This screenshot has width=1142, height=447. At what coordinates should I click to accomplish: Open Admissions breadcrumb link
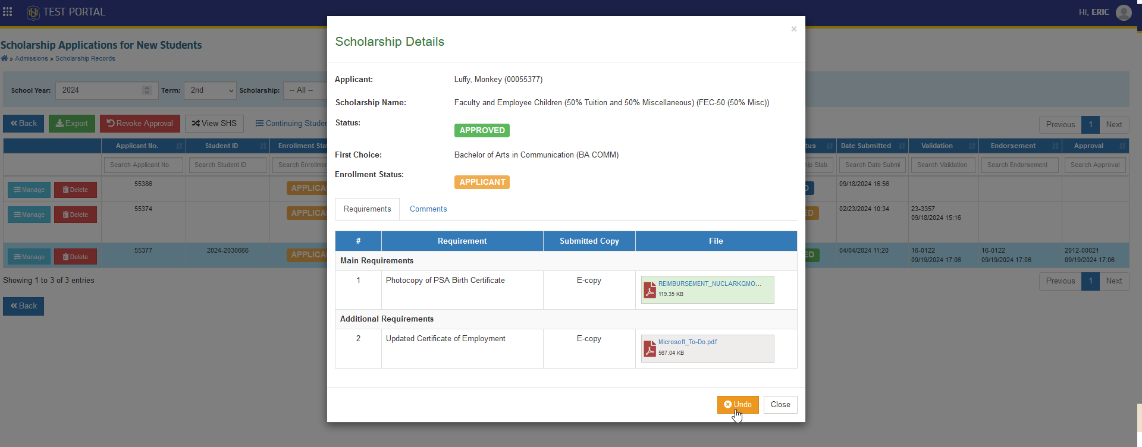[32, 59]
